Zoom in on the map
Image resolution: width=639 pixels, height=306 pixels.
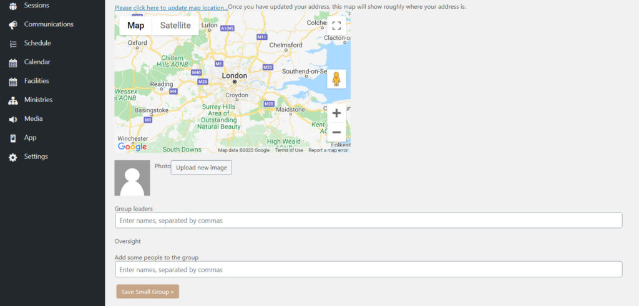(336, 113)
